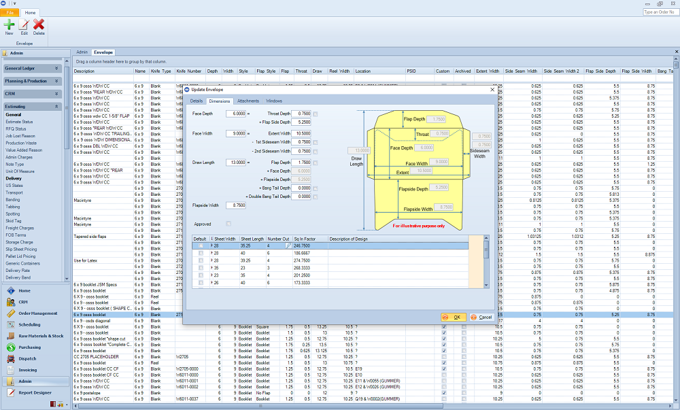Click the Draw Length input field
The width and height of the screenshot is (680, 410).
click(x=236, y=163)
